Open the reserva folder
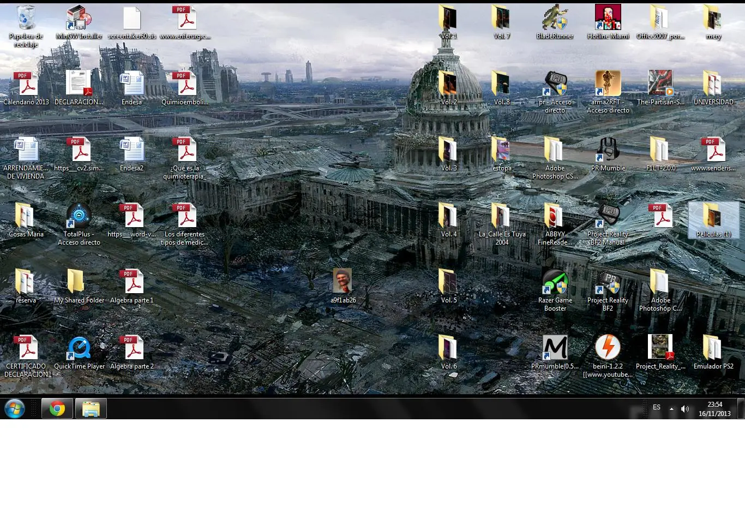 point(26,287)
